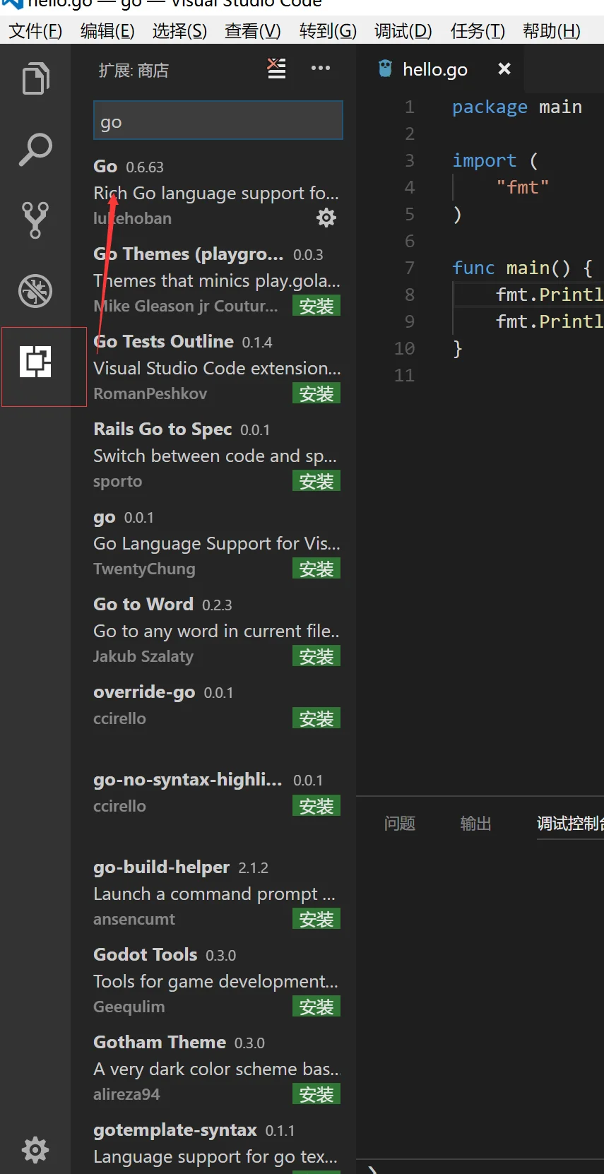The width and height of the screenshot is (604, 1174).
Task: Install the Godot Tools extension
Action: tap(316, 1007)
